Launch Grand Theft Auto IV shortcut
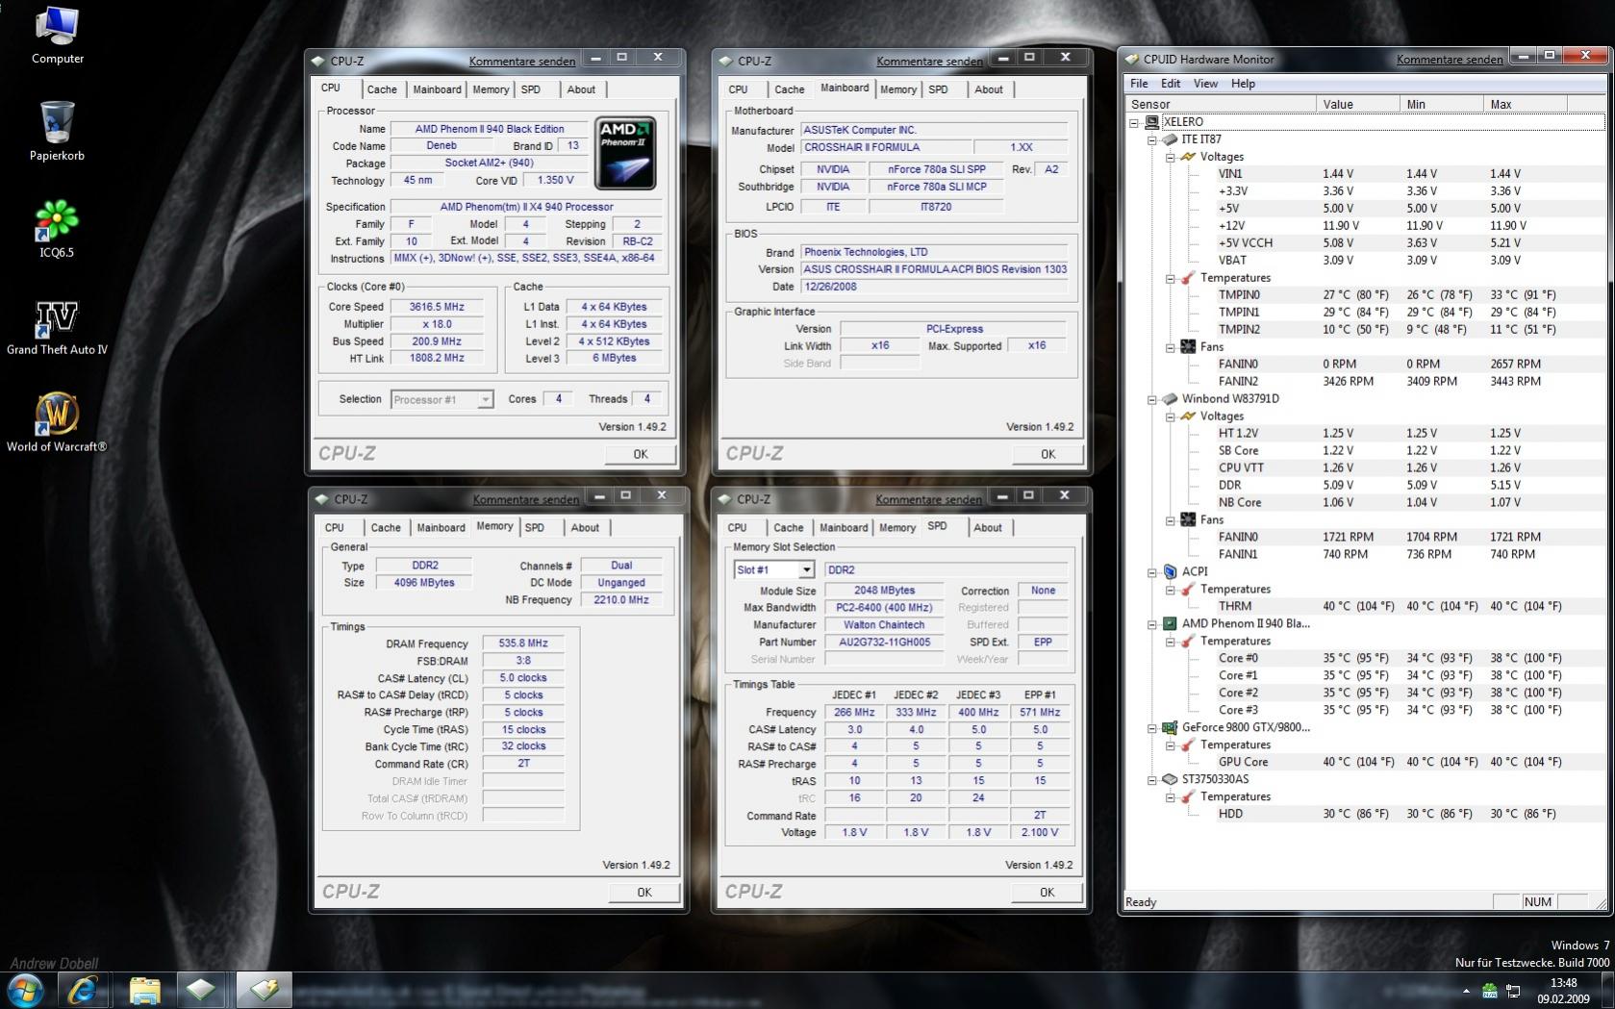This screenshot has width=1615, height=1009. 57,327
